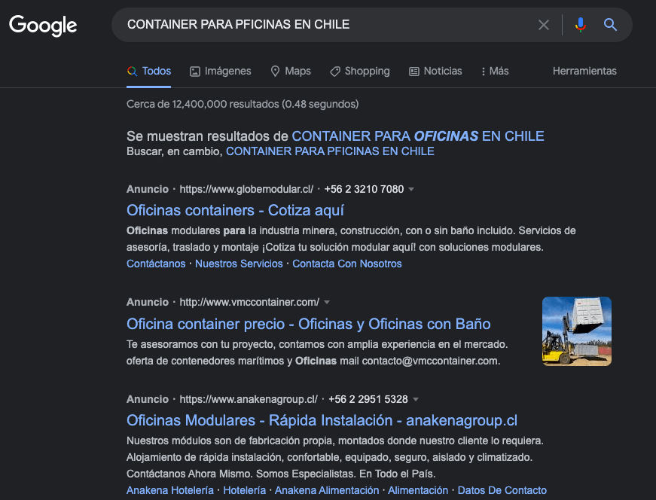Follow the Contáctanos sitelink
656x500 pixels.
[156, 264]
